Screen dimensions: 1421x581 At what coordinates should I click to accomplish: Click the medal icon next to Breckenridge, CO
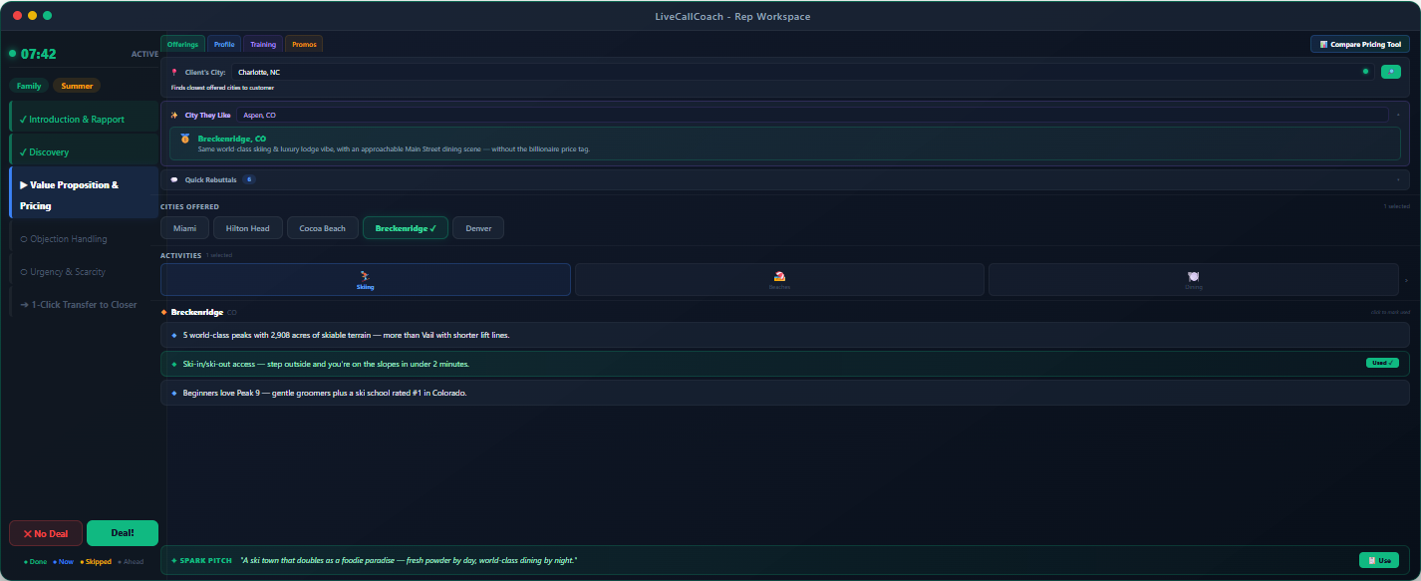[185, 139]
